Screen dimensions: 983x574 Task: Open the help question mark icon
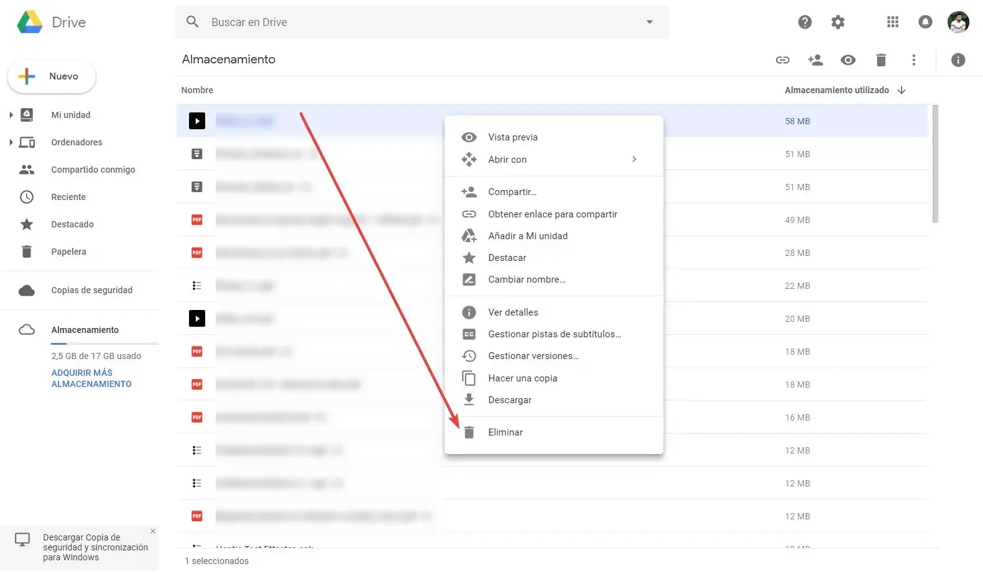pos(805,22)
